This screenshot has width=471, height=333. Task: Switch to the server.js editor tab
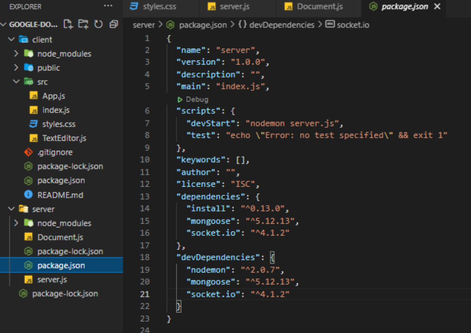point(238,7)
